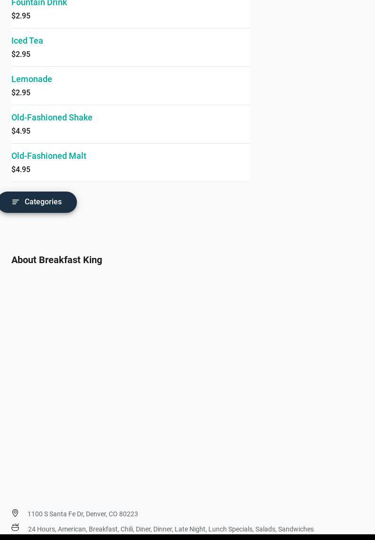The width and height of the screenshot is (375, 540).
Task: Click the cuisine bowl icon
Action: [15, 528]
